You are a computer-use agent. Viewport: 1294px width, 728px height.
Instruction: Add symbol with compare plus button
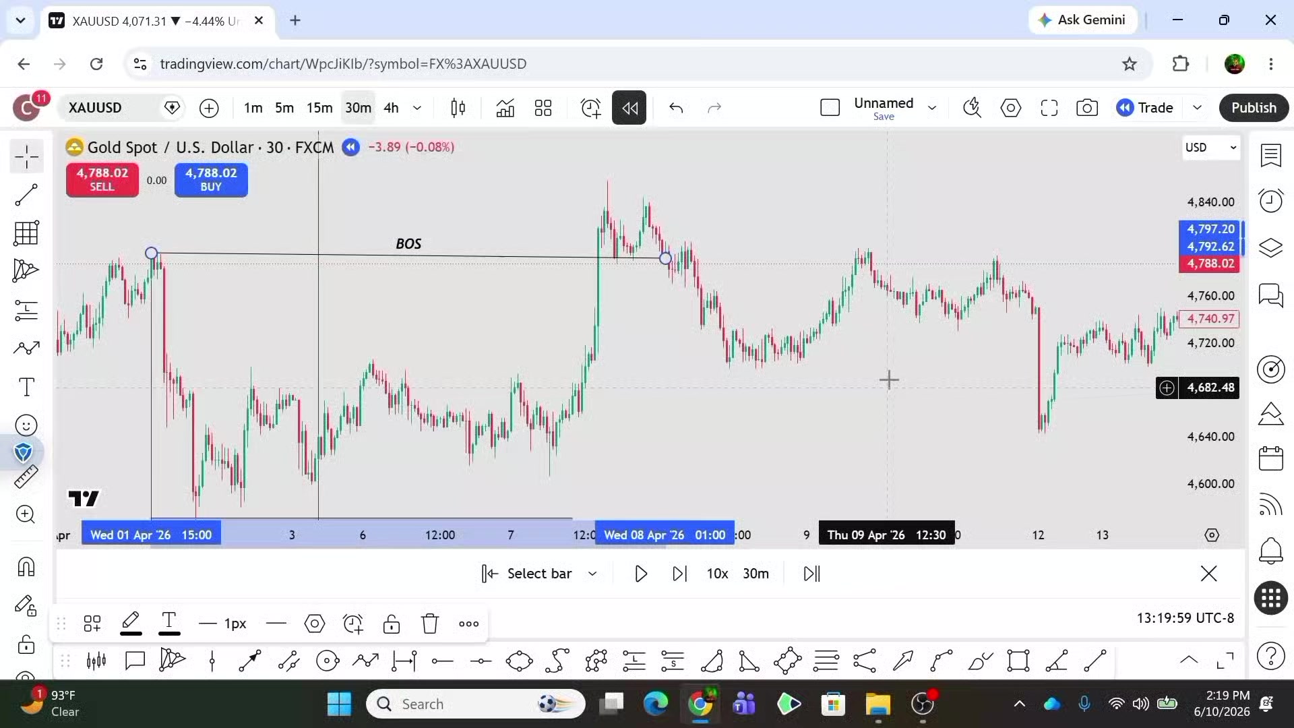[209, 108]
